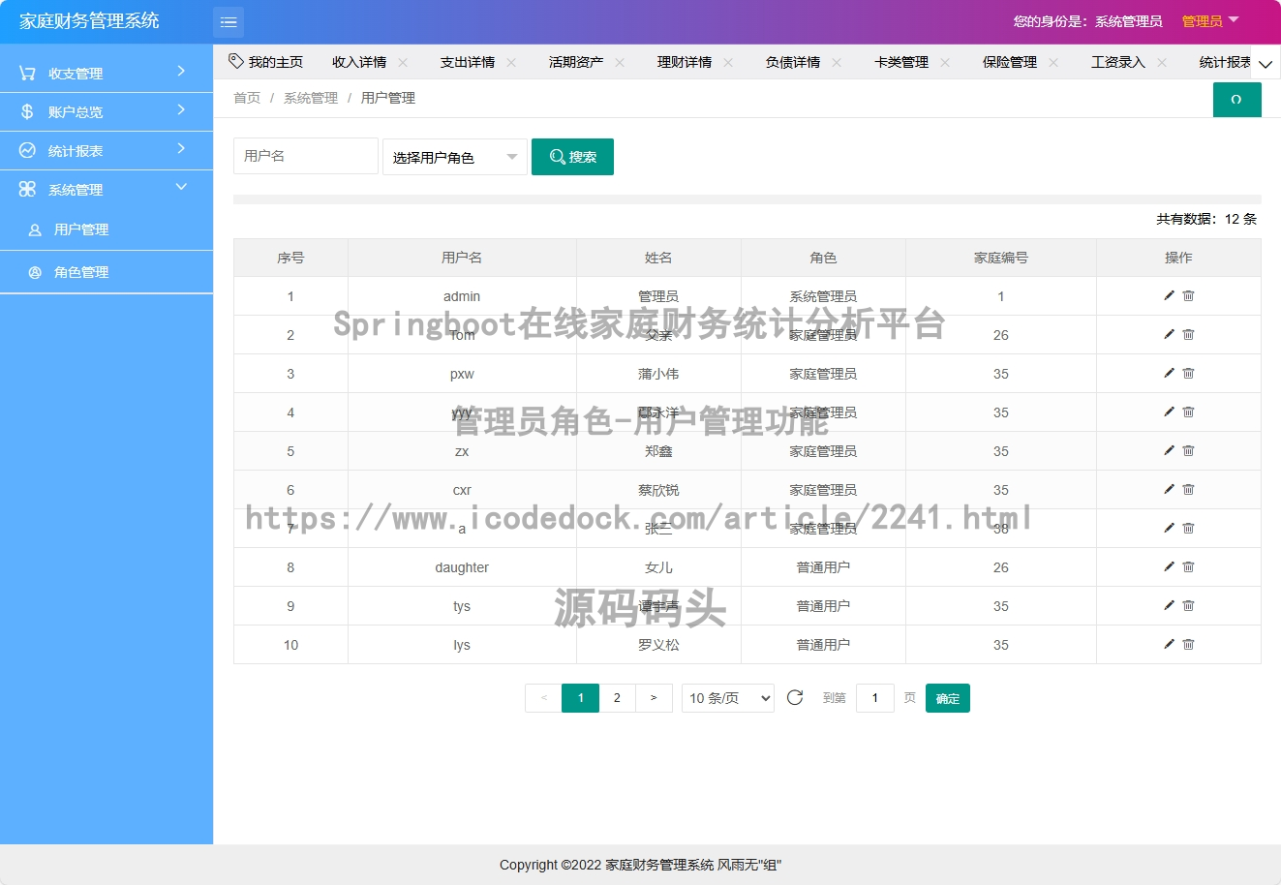Viewport: 1281px width, 885px height.
Task: Close the 收入详情 tab
Action: tap(403, 62)
